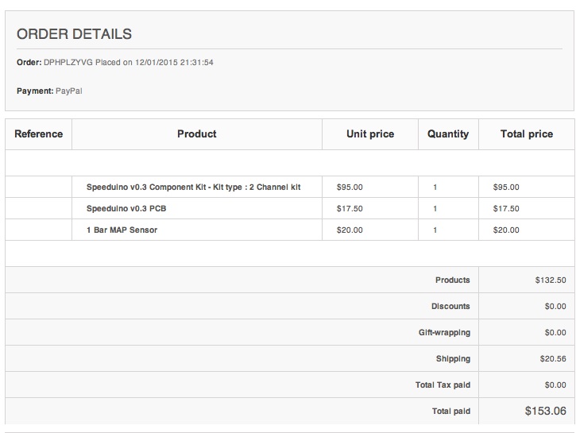Click the $95.00 total price cell
Image resolution: width=576 pixels, height=433 pixels.
pos(506,188)
